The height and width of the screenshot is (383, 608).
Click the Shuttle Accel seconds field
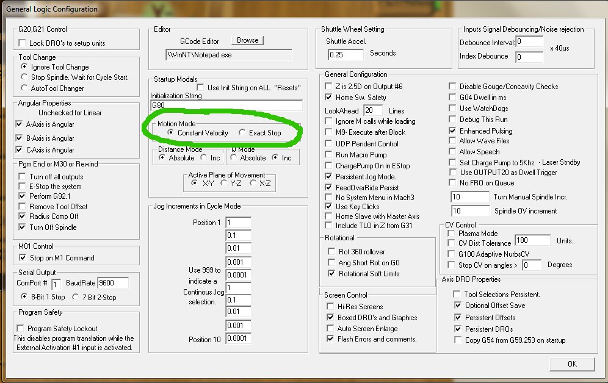pos(345,54)
